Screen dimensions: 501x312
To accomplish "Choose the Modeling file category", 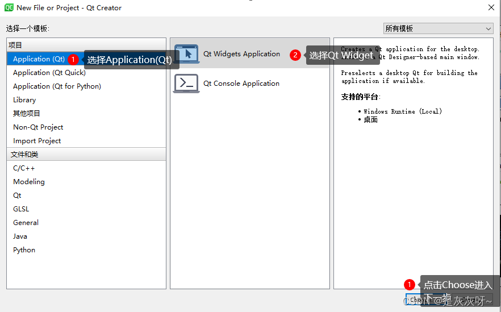I will pos(29,182).
